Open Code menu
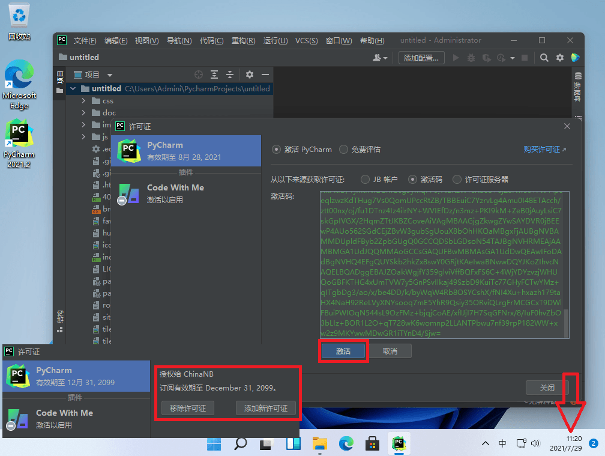The height and width of the screenshot is (456, 605). click(211, 40)
